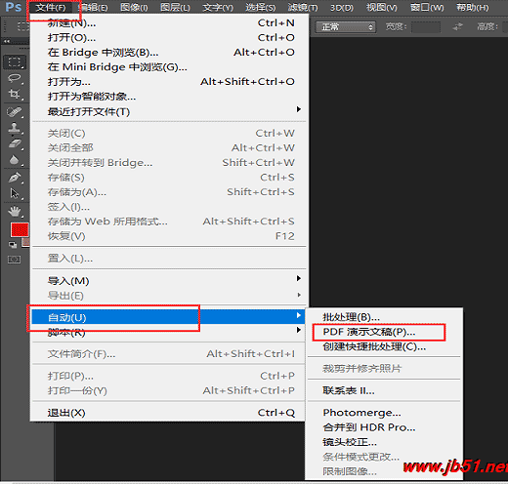This screenshot has width=508, height=484.
Task: Choose 镜头校正... entry
Action: 384,442
